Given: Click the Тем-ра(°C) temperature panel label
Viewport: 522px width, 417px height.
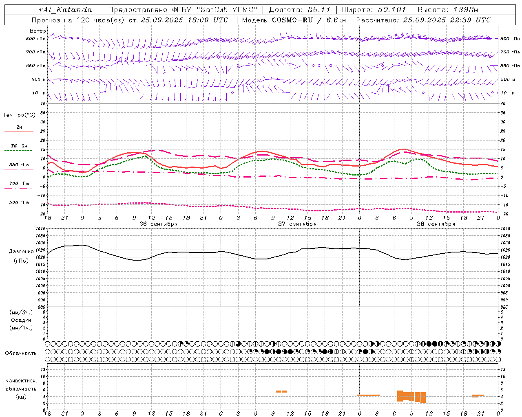Looking at the screenshot, I should click(x=19, y=115).
